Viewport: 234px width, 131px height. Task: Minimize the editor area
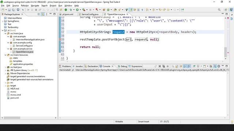[x=223, y=14]
